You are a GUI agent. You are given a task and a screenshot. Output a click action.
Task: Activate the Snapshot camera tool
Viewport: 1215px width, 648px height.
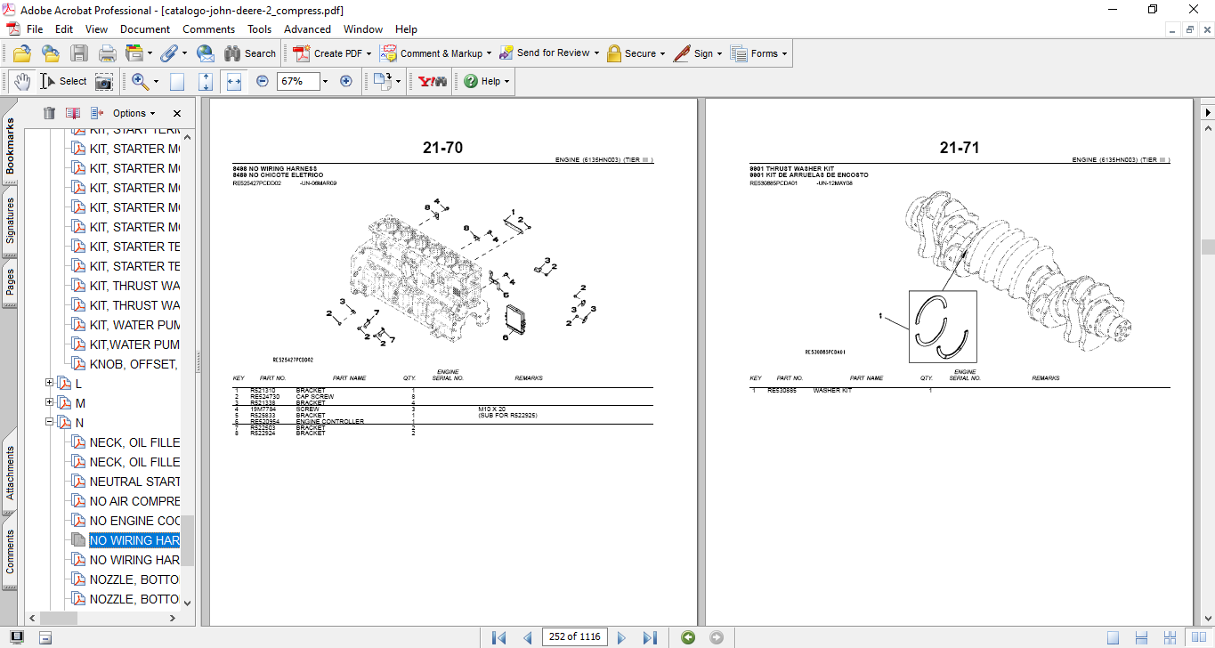click(x=104, y=81)
